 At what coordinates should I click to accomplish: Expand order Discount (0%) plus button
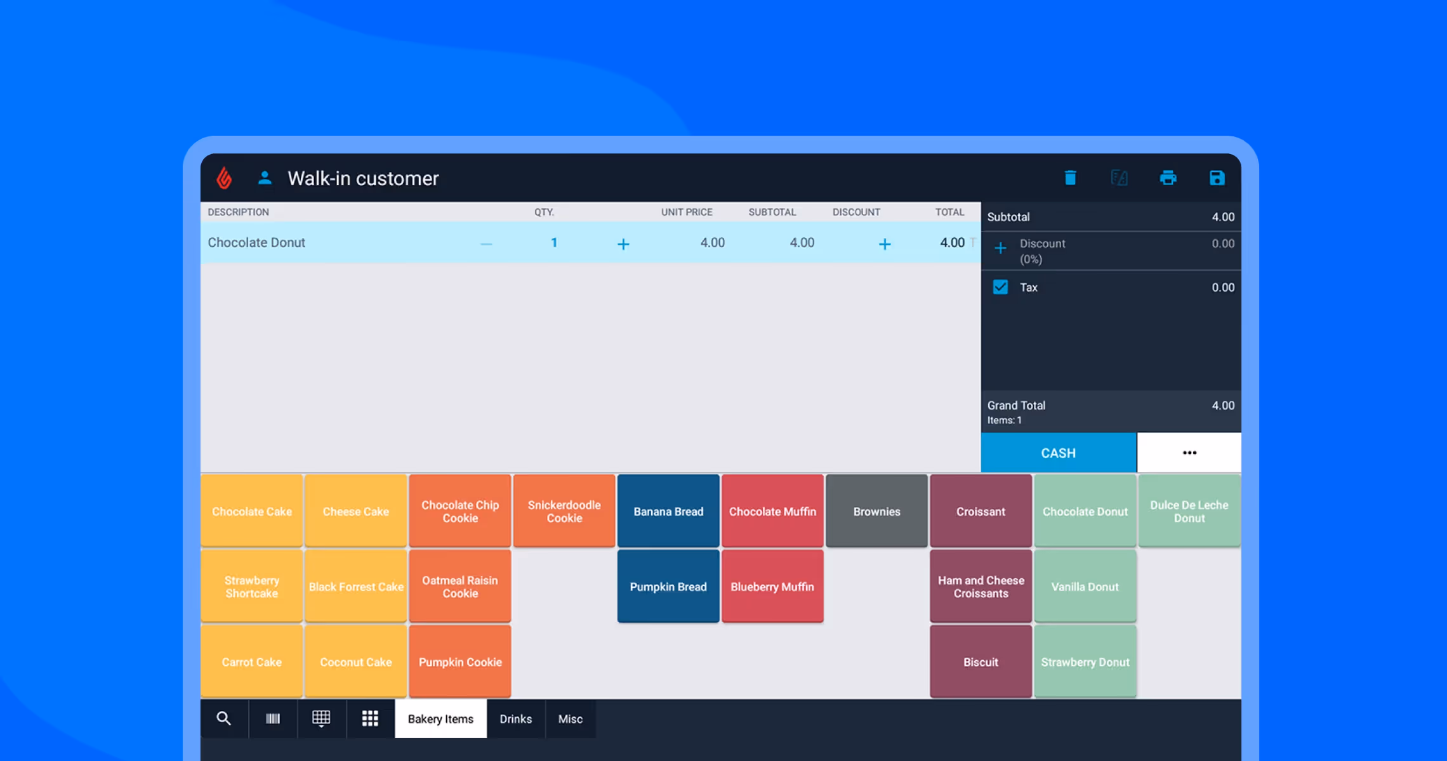coord(1000,248)
